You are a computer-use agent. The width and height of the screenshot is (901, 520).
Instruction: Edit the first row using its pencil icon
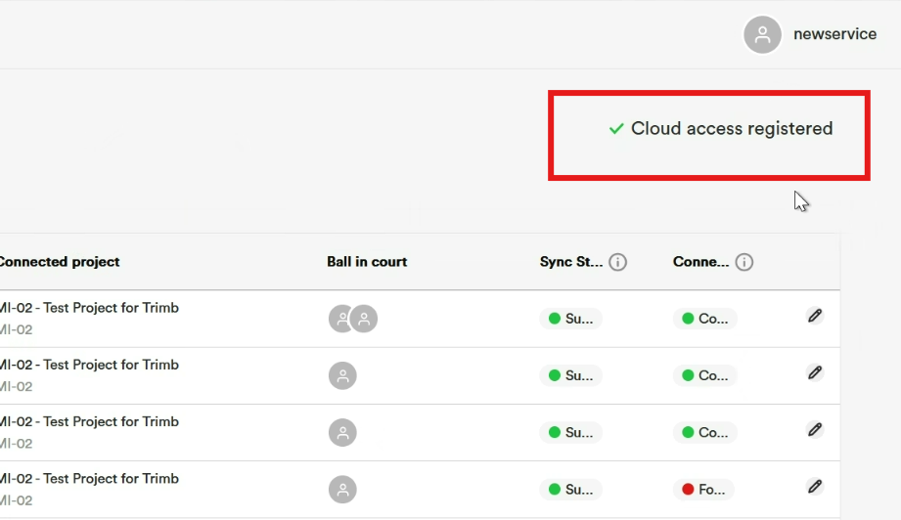point(815,316)
